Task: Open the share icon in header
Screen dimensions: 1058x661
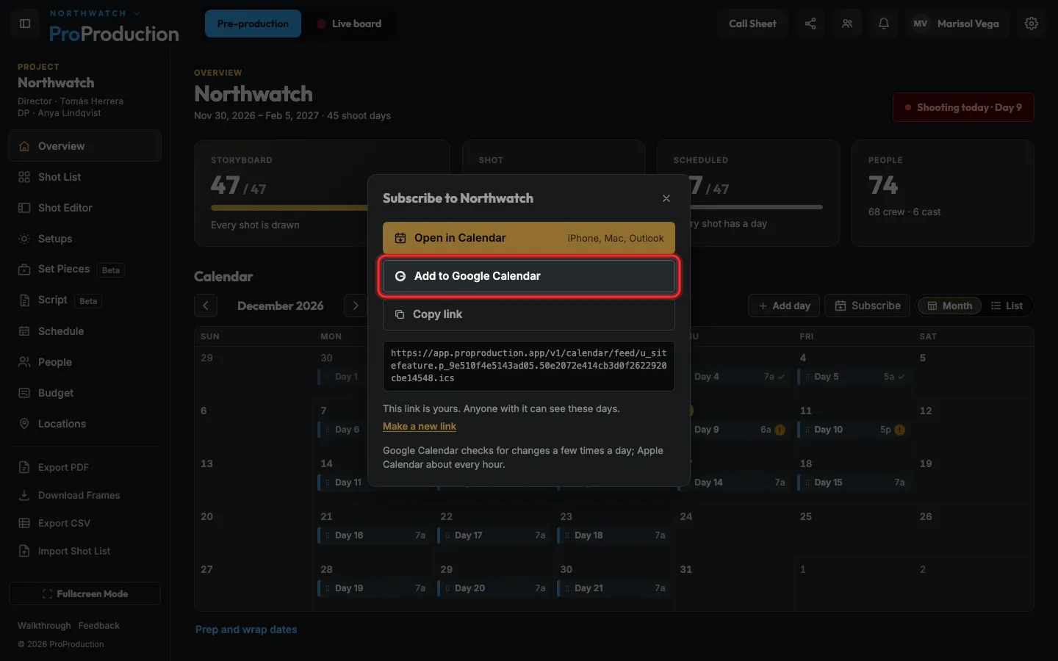Action: (x=810, y=24)
